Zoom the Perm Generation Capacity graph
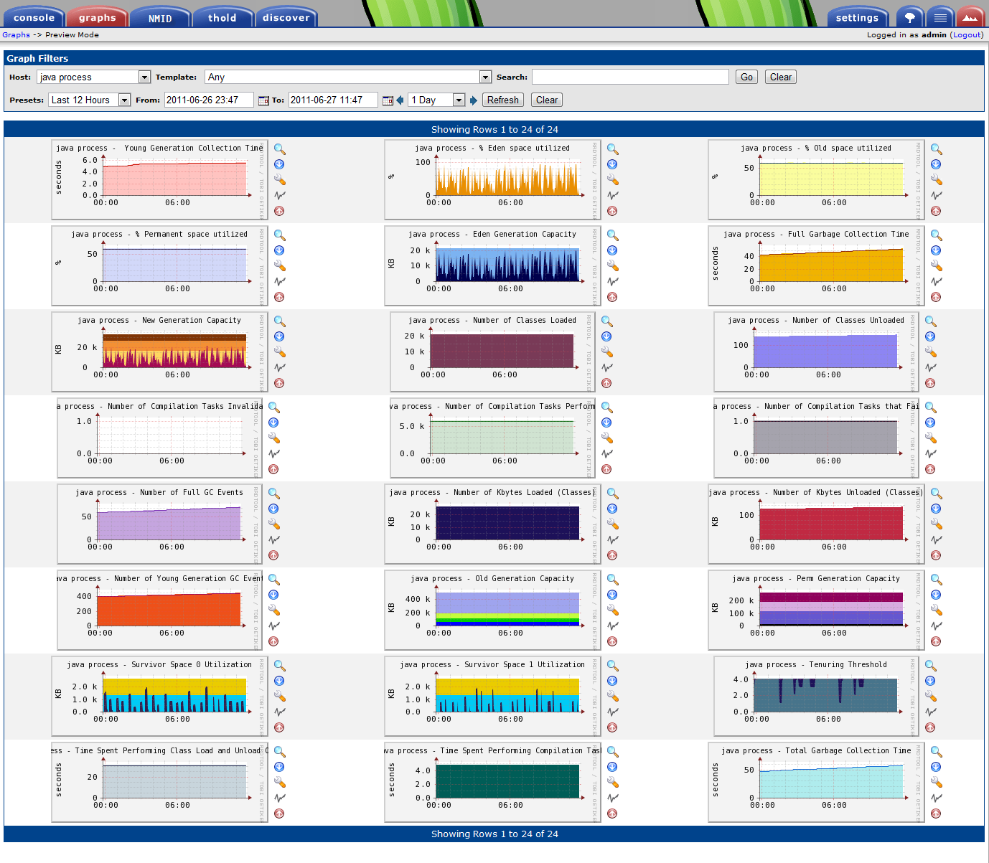Screen dimensions: 989x863 coord(937,580)
